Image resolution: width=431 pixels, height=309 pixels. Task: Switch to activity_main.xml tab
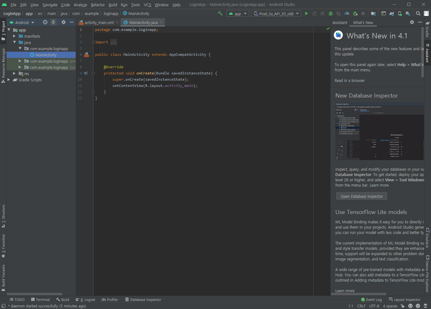tap(99, 22)
